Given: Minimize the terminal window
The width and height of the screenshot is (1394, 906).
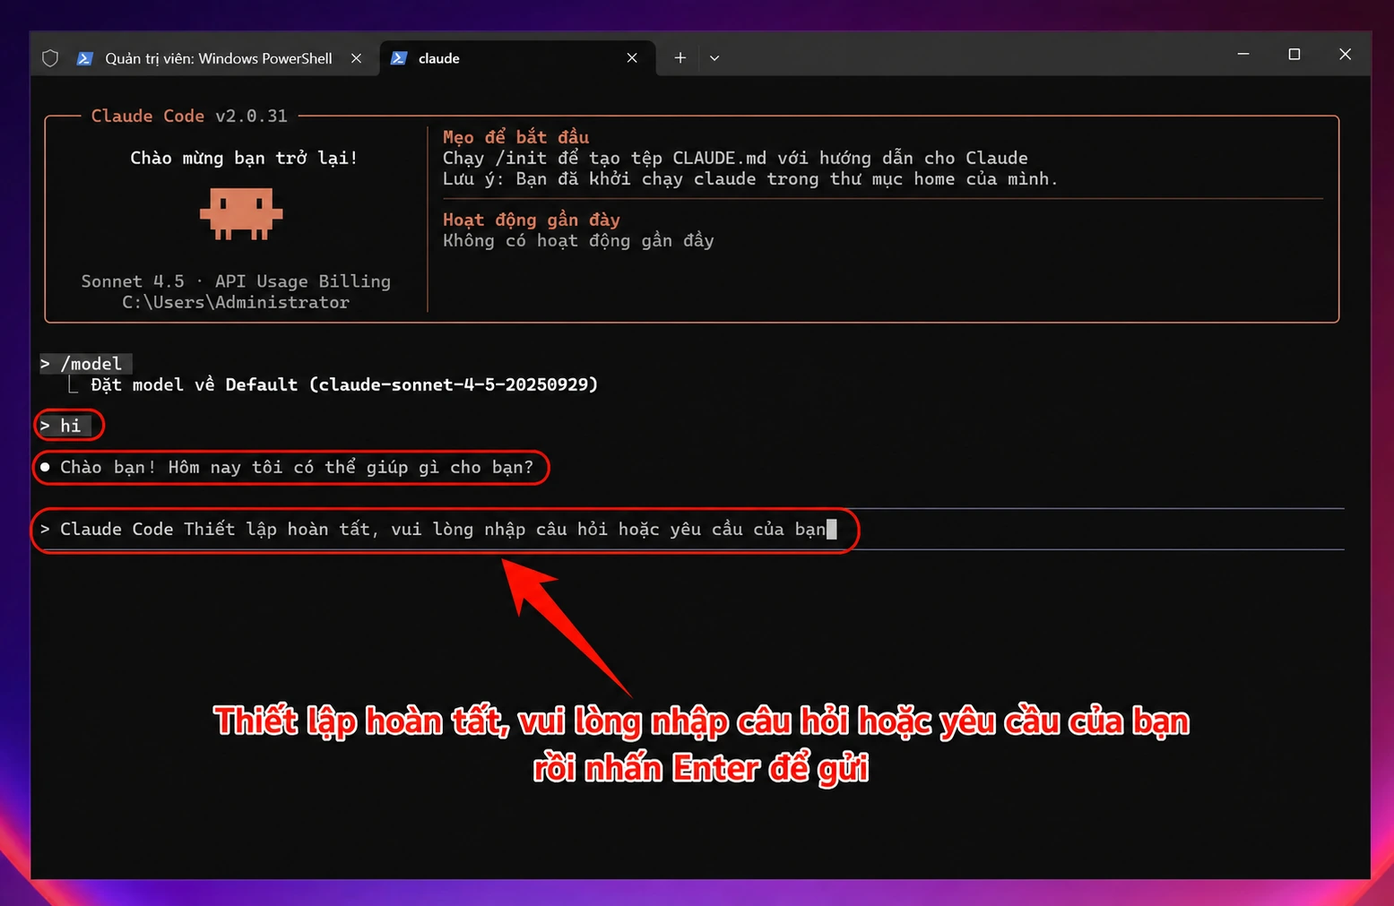Looking at the screenshot, I should click(x=1243, y=55).
